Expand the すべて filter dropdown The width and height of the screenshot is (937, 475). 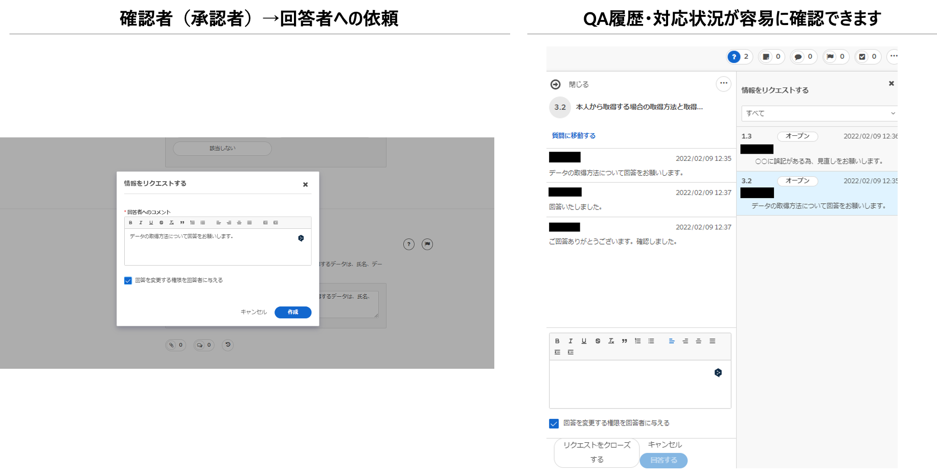(x=819, y=113)
